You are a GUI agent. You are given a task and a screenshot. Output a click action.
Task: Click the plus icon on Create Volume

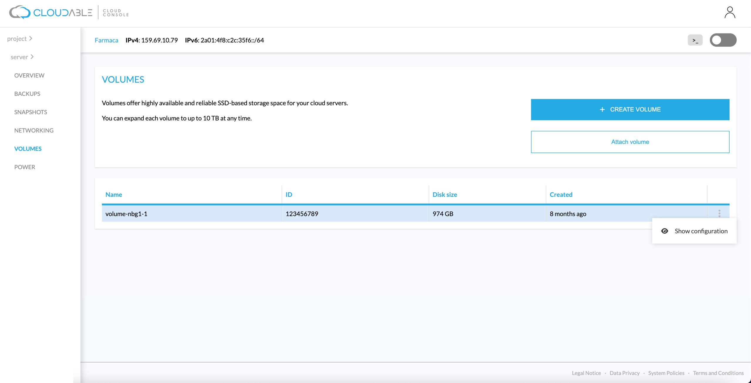(602, 109)
